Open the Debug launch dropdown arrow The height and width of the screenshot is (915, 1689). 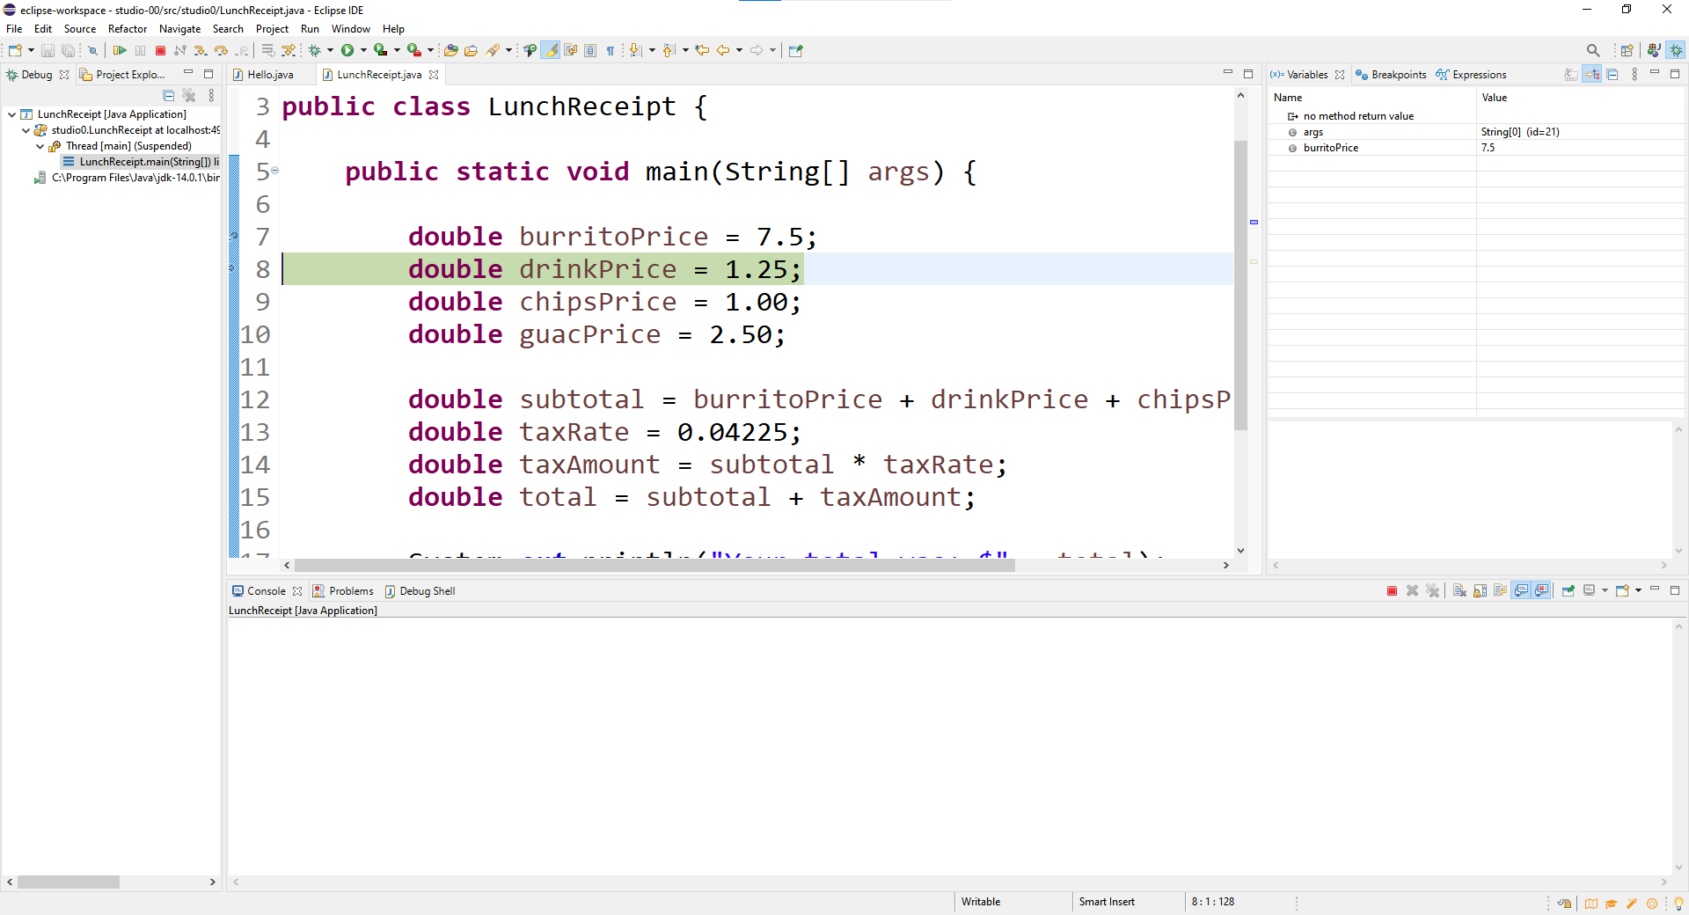[x=330, y=50]
